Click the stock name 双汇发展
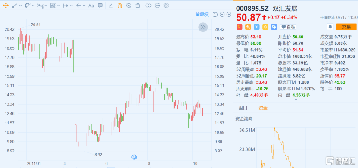The image size is (358, 168). click(x=285, y=9)
